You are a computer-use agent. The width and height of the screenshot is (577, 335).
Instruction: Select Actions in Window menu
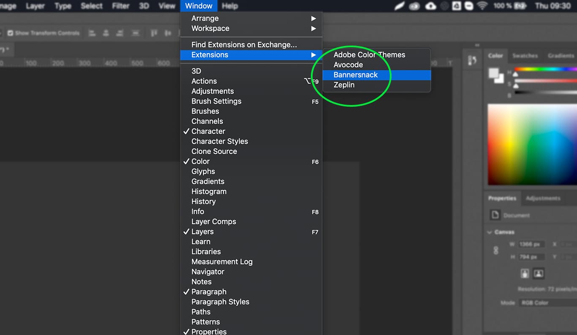(251, 81)
